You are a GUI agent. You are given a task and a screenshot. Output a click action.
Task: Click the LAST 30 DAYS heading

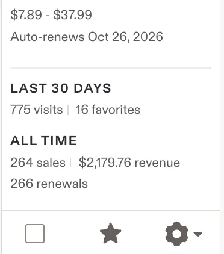tap(61, 88)
